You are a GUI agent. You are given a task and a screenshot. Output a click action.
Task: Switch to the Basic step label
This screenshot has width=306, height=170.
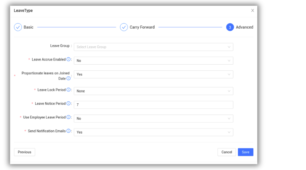(x=29, y=27)
